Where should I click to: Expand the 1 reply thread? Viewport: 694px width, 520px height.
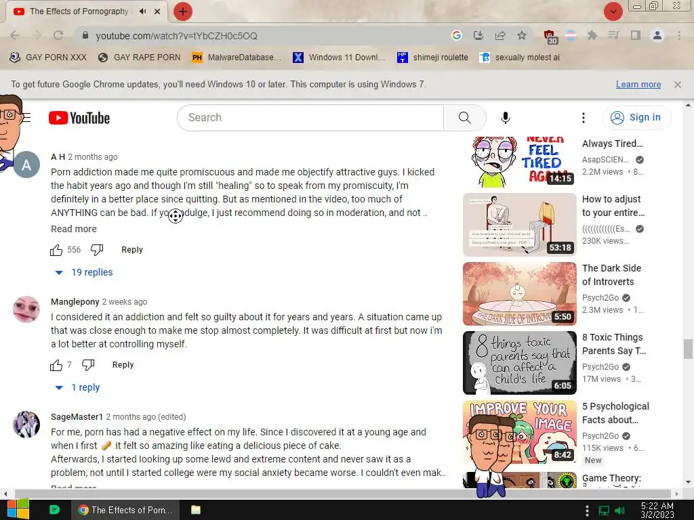pos(77,387)
